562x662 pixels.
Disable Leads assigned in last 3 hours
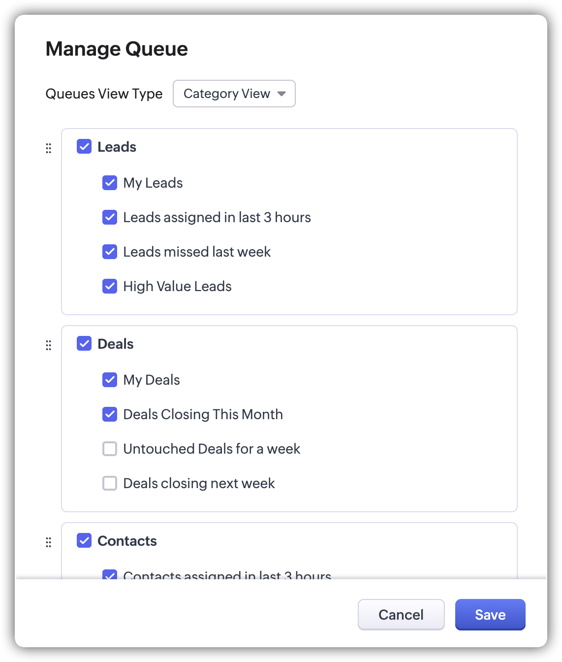pyautogui.click(x=110, y=217)
